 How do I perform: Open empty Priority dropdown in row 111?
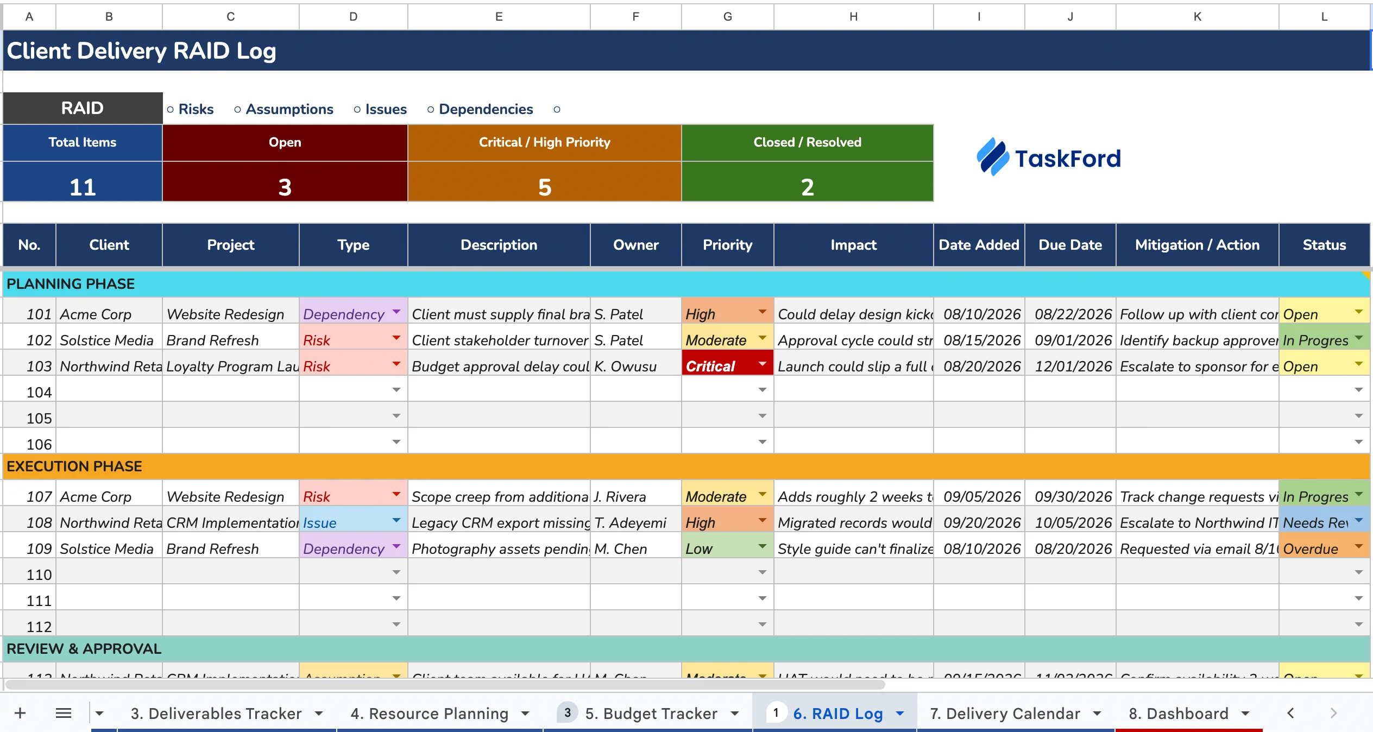763,598
